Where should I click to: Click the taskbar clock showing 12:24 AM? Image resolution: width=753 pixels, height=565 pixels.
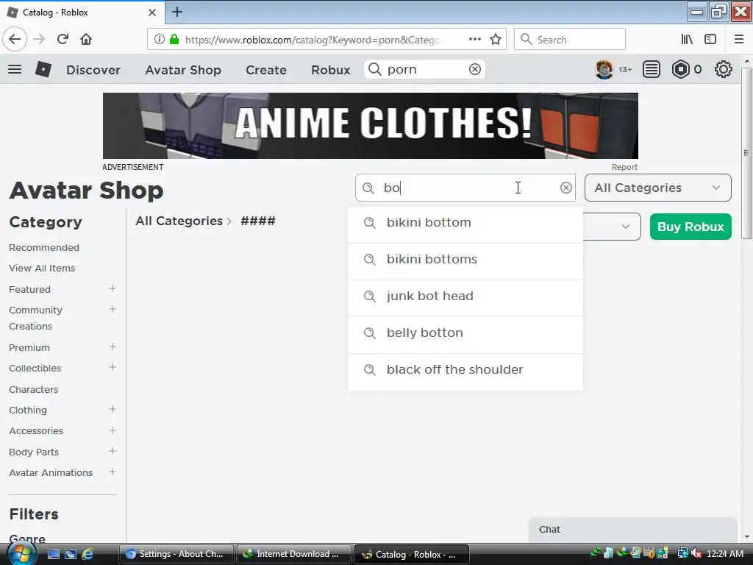725,554
